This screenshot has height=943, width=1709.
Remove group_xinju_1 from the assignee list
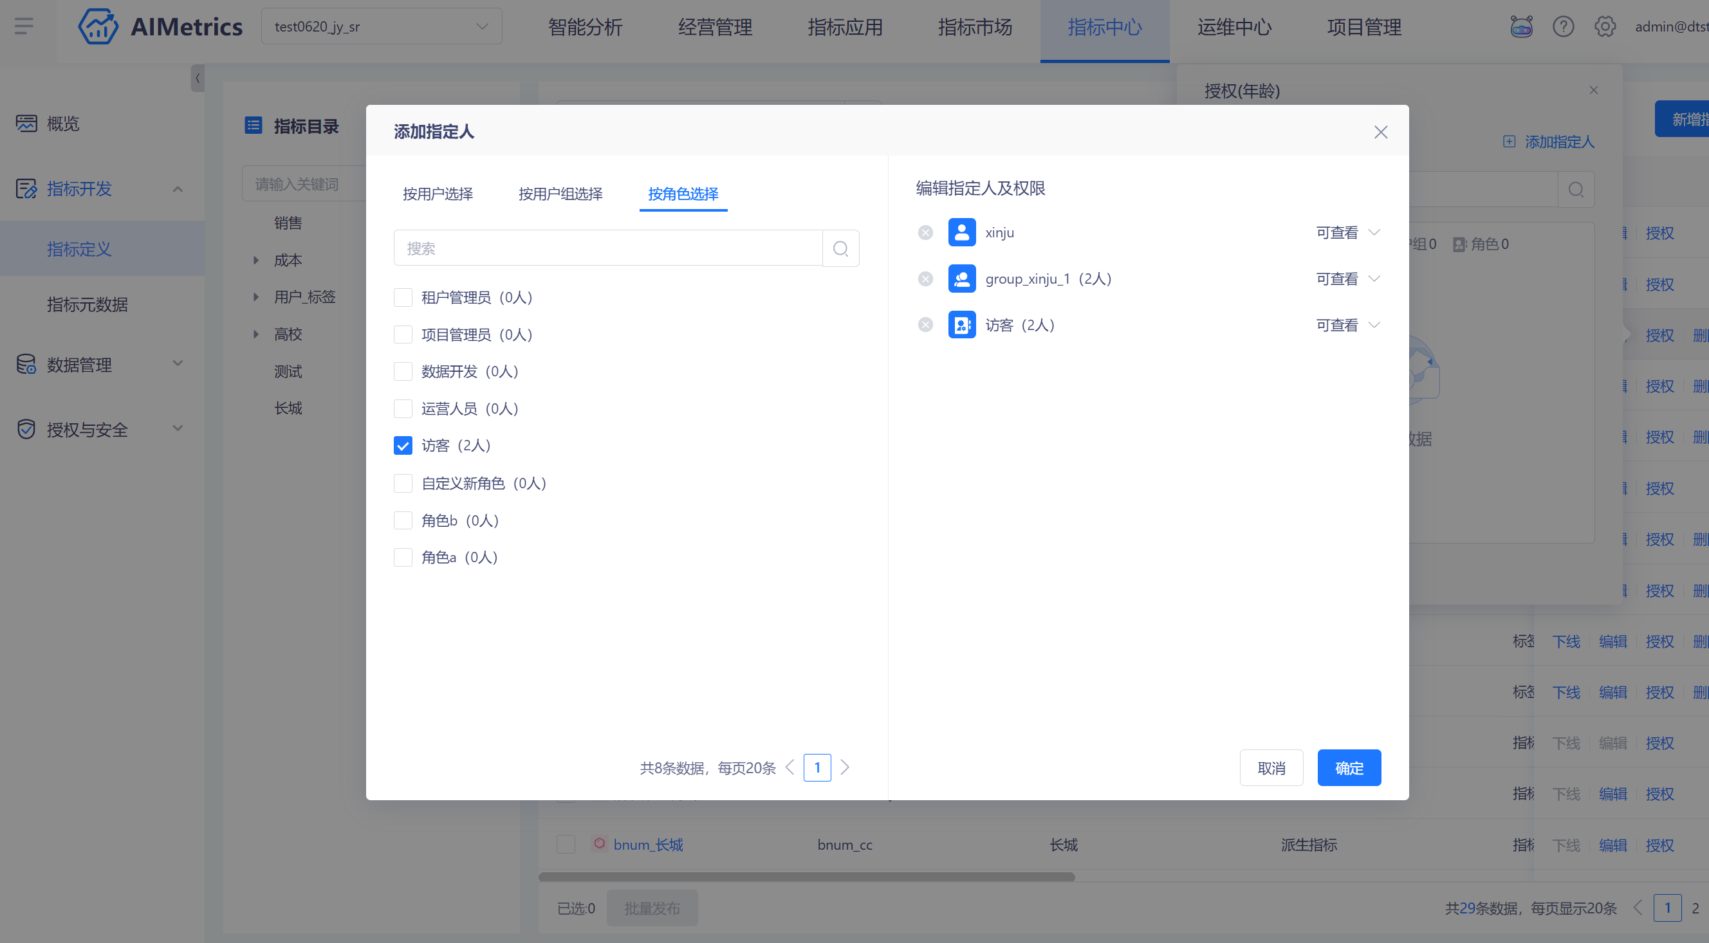(925, 279)
